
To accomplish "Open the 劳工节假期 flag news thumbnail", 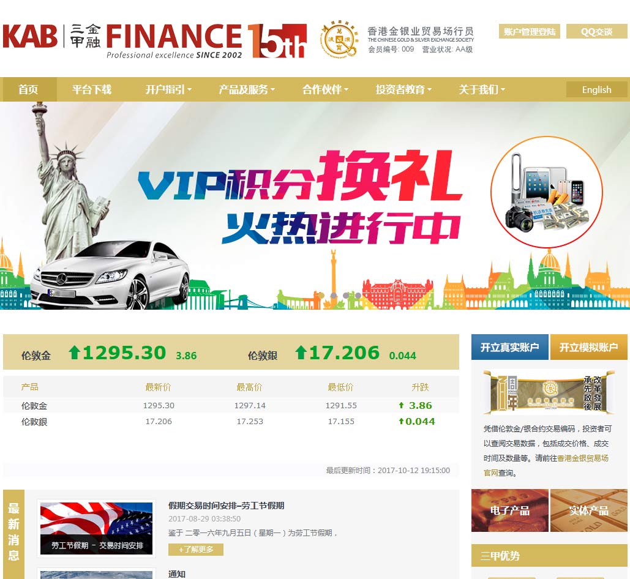I will [97, 528].
